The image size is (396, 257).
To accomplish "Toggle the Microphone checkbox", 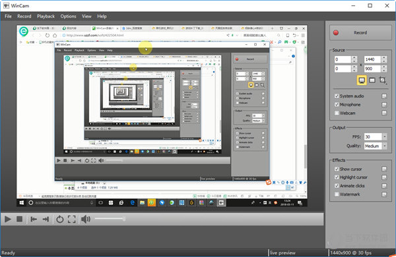I will point(337,104).
